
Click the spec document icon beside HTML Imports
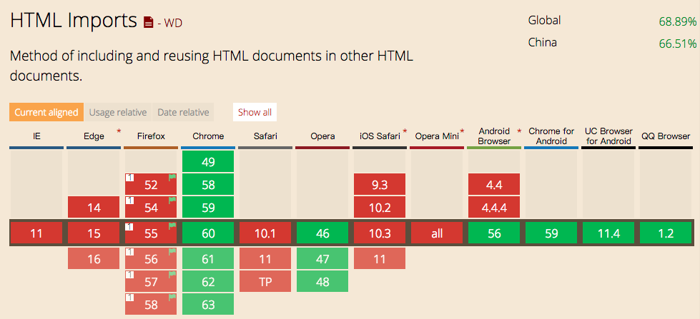(x=149, y=24)
